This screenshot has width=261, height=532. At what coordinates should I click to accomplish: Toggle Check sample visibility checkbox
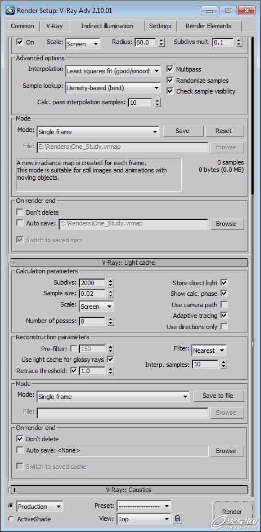coord(170,91)
